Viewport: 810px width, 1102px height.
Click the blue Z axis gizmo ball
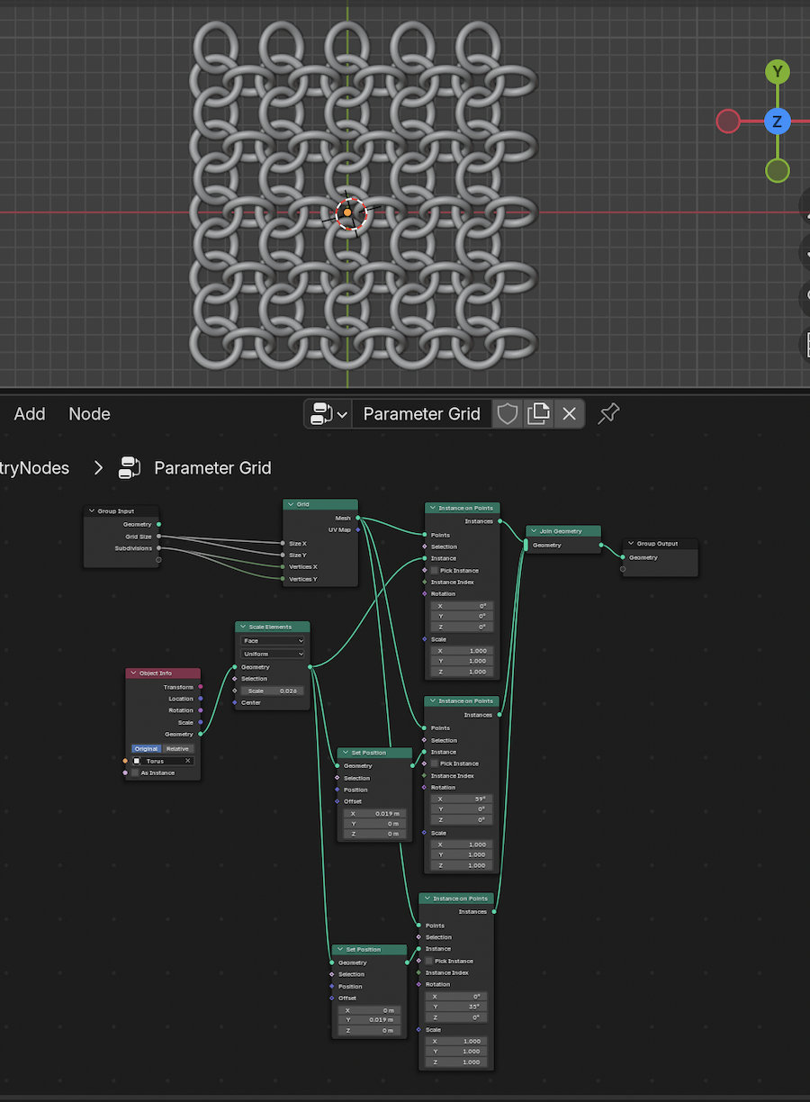click(777, 122)
